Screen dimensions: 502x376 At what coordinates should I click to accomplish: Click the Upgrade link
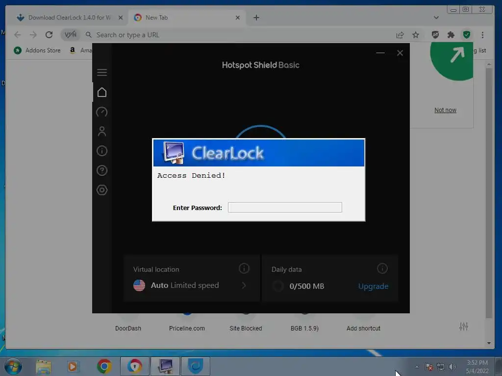(373, 286)
